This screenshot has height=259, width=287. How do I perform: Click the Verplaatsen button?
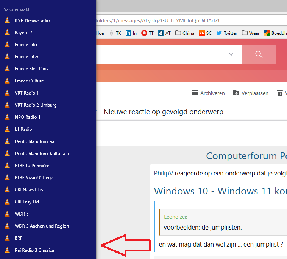251,93
